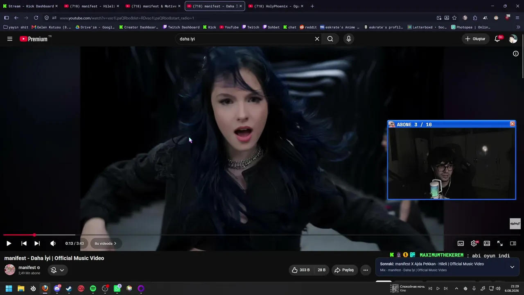
Task: Open manifest channel avatar
Action: coord(10,270)
